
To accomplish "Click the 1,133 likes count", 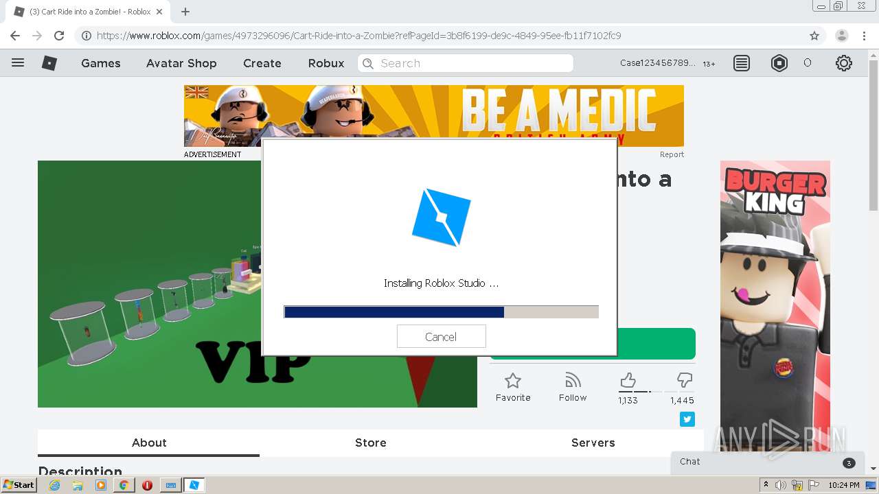I will click(x=628, y=401).
